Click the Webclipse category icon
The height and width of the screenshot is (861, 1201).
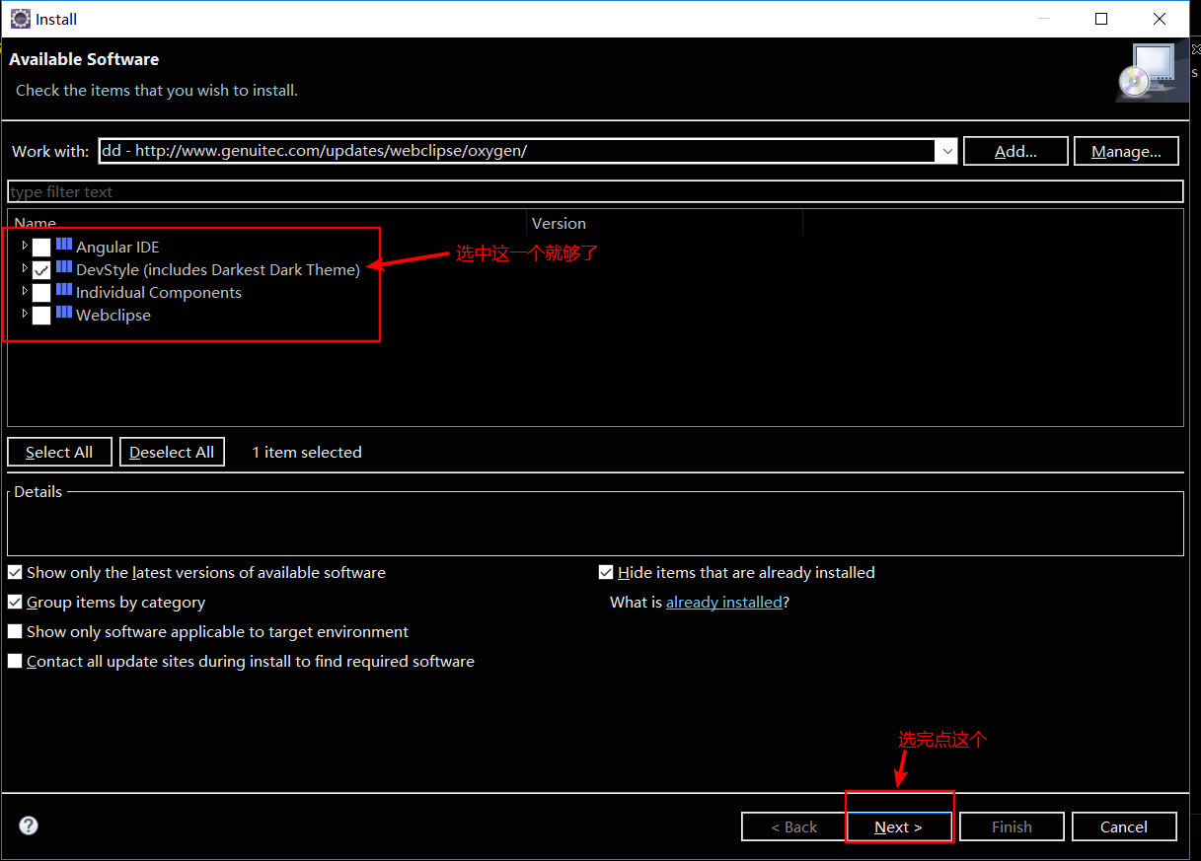tap(64, 313)
